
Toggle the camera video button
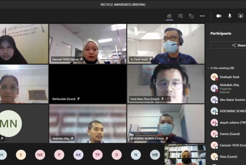tap(219, 16)
